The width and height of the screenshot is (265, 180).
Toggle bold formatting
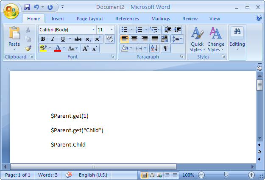click(x=43, y=39)
